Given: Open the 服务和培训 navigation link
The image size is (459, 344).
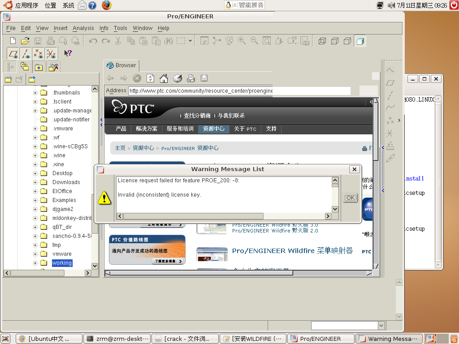Looking at the screenshot, I should pyautogui.click(x=180, y=129).
